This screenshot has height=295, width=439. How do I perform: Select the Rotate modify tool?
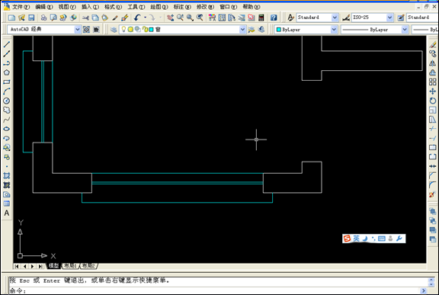pyautogui.click(x=433, y=101)
